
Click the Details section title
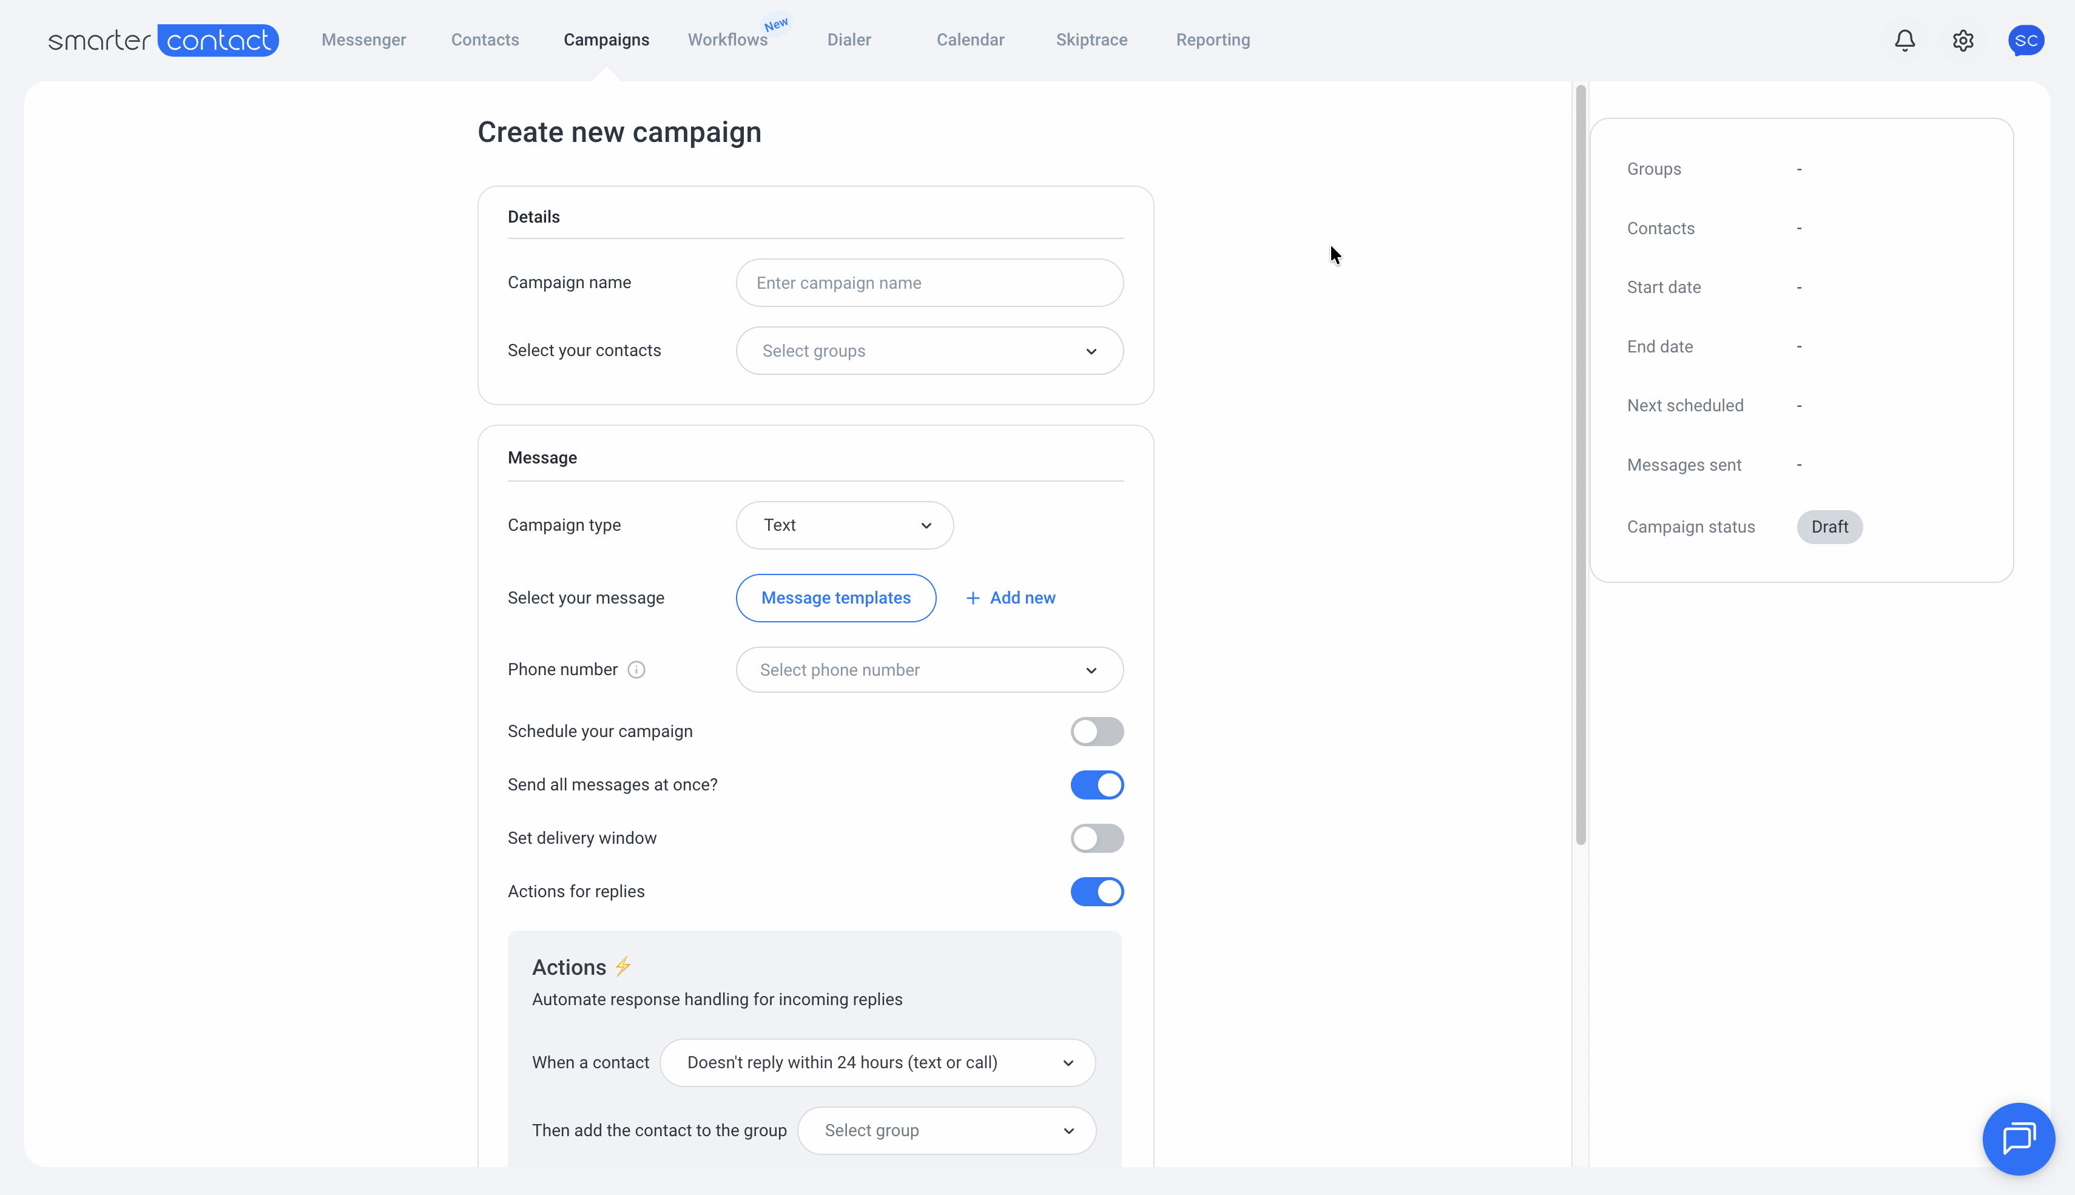tap(533, 217)
